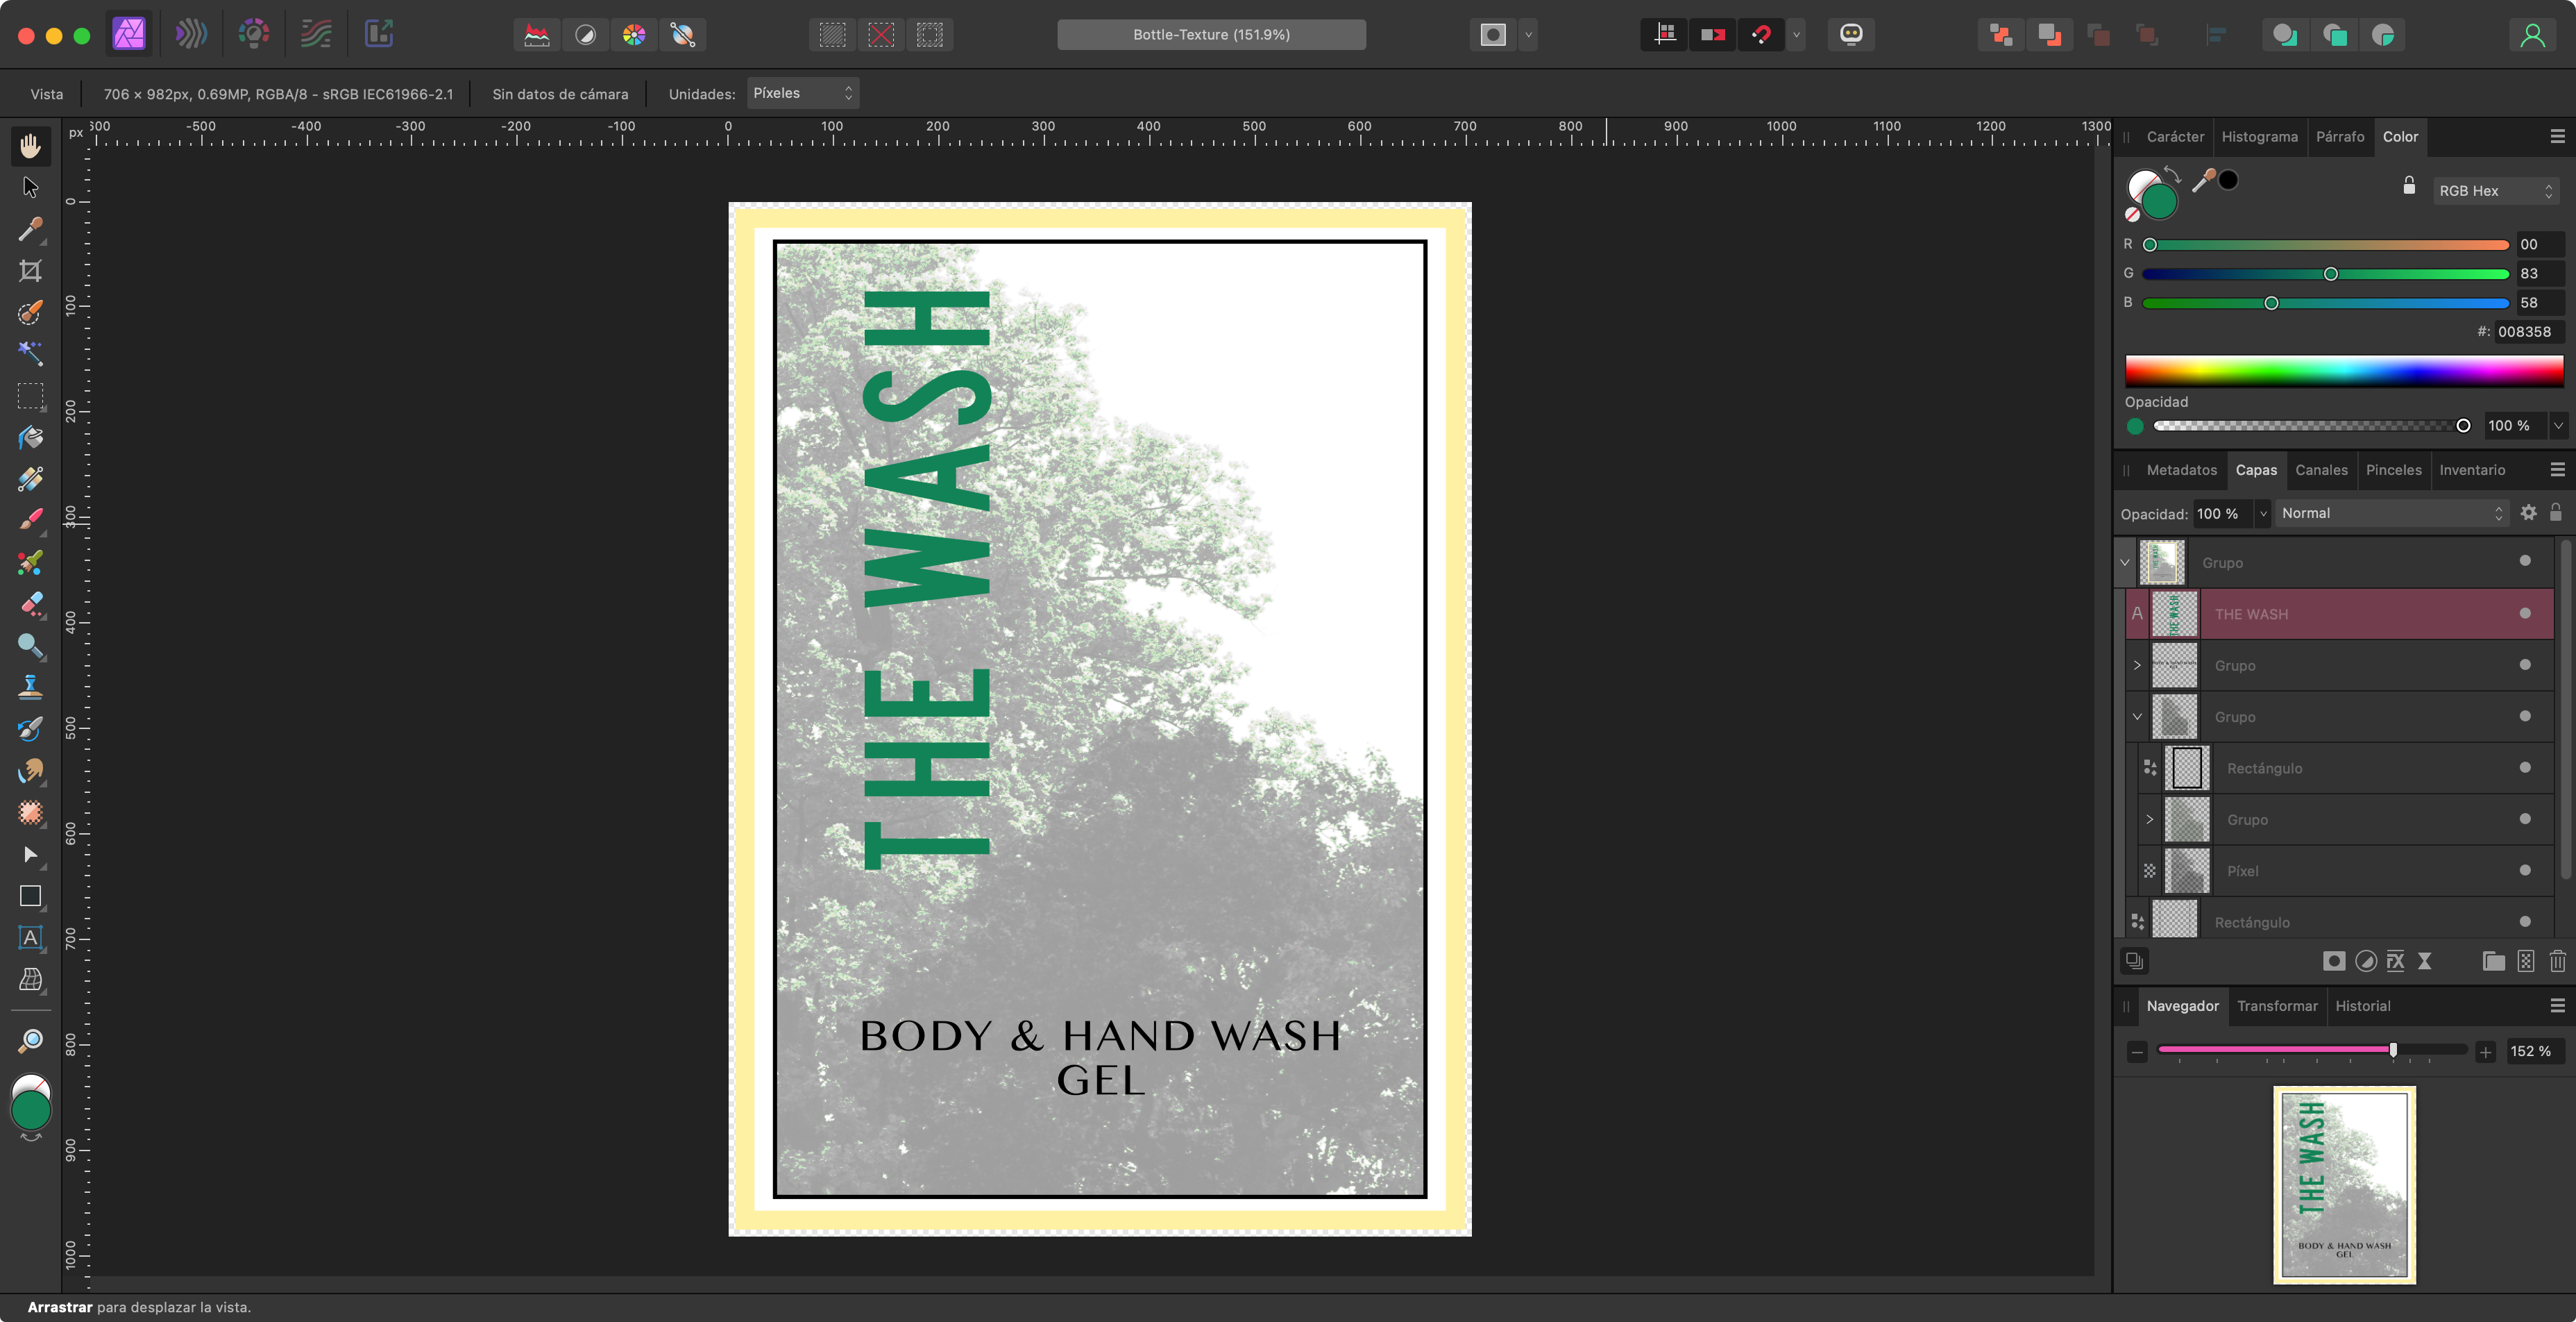Switch to the Liquify persona
This screenshot has width=2576, height=1322.
point(191,34)
